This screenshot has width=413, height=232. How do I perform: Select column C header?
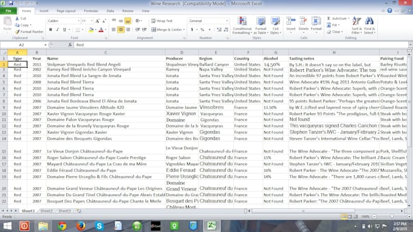point(106,52)
